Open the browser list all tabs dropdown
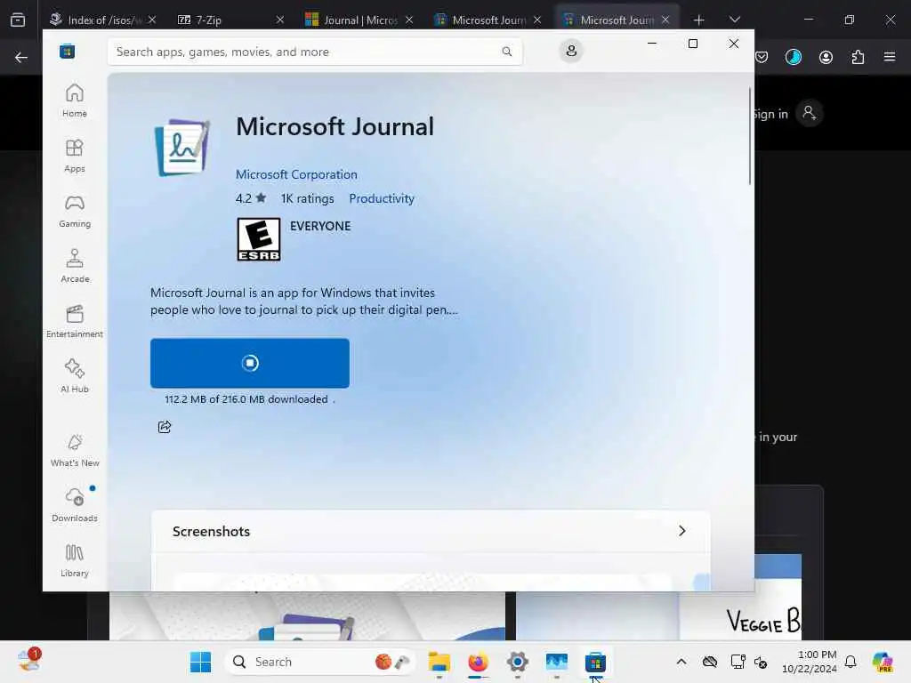This screenshot has width=911, height=683. (x=734, y=20)
